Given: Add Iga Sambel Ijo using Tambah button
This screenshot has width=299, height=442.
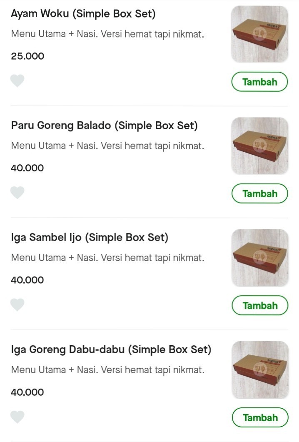Looking at the screenshot, I should [x=259, y=305].
